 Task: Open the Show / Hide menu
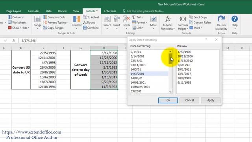coord(19,28)
